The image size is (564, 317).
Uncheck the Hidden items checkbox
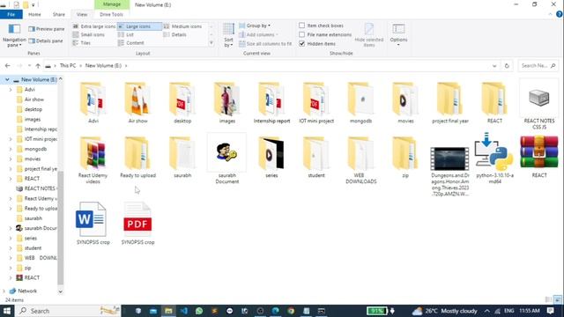pos(301,43)
